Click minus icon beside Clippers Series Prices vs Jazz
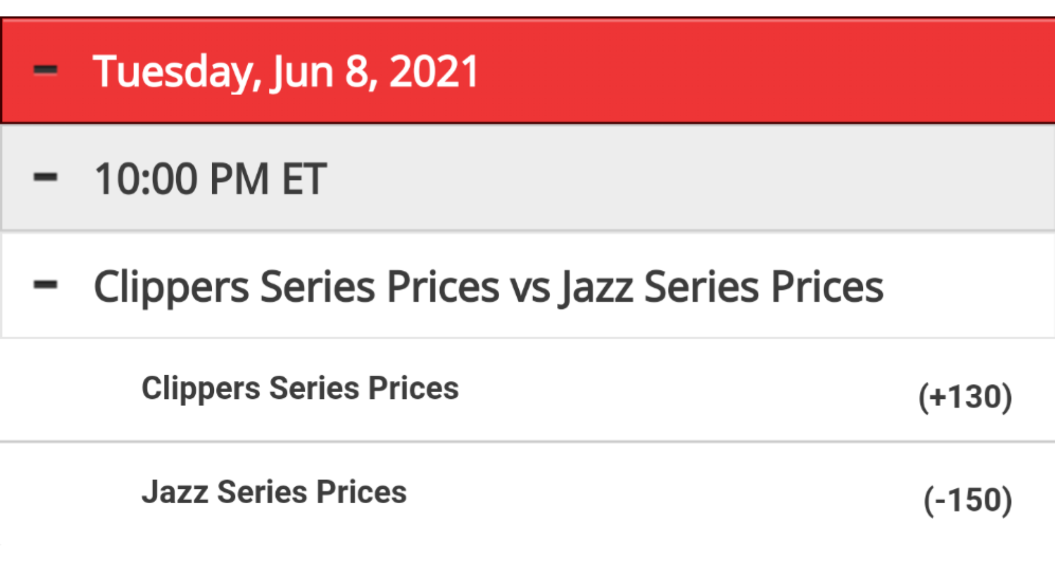1055x581 pixels. click(x=45, y=285)
